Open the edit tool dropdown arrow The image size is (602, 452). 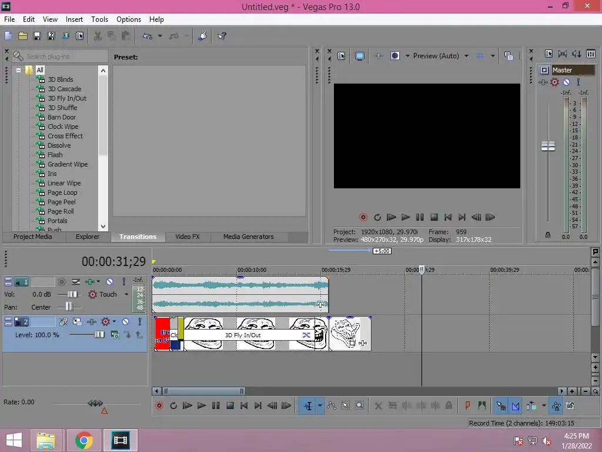[320, 406]
